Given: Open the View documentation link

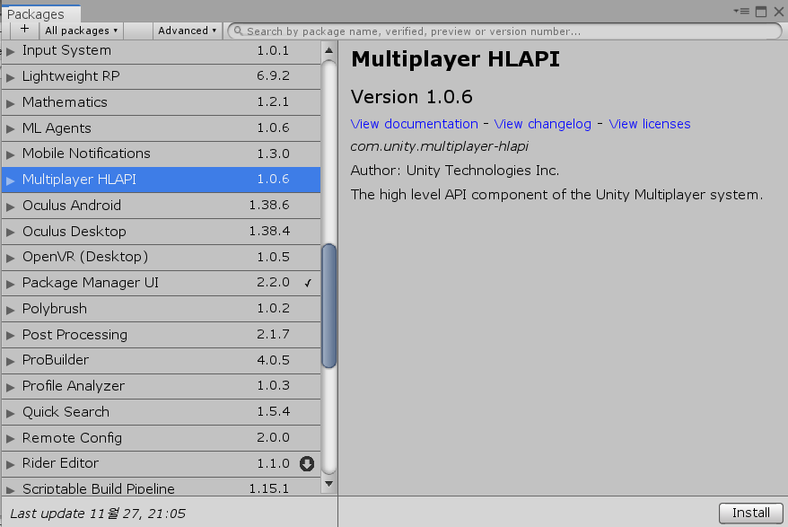Looking at the screenshot, I should pos(414,124).
